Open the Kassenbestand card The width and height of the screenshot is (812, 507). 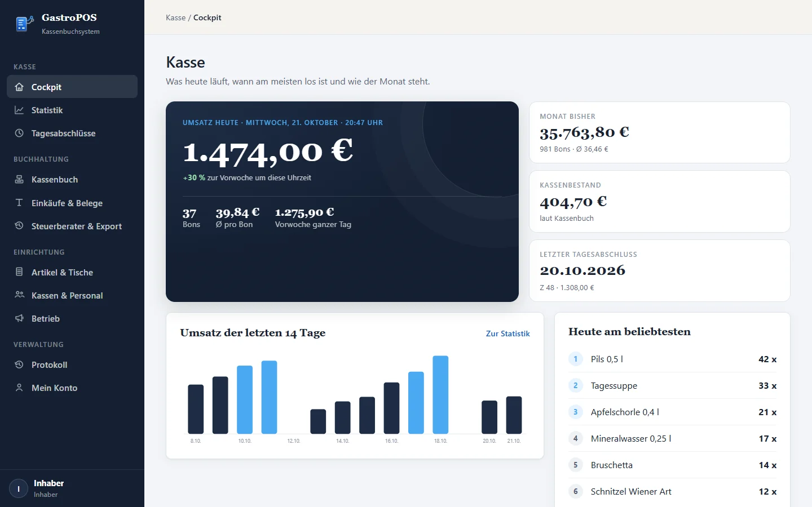[x=659, y=201]
